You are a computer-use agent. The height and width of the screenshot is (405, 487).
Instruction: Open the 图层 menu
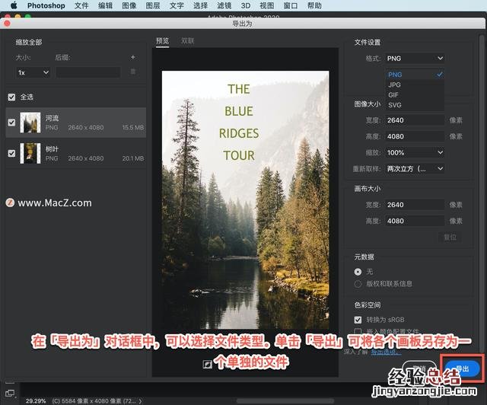[x=153, y=5]
